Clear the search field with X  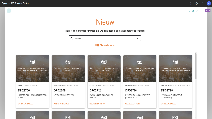coord(137,38)
